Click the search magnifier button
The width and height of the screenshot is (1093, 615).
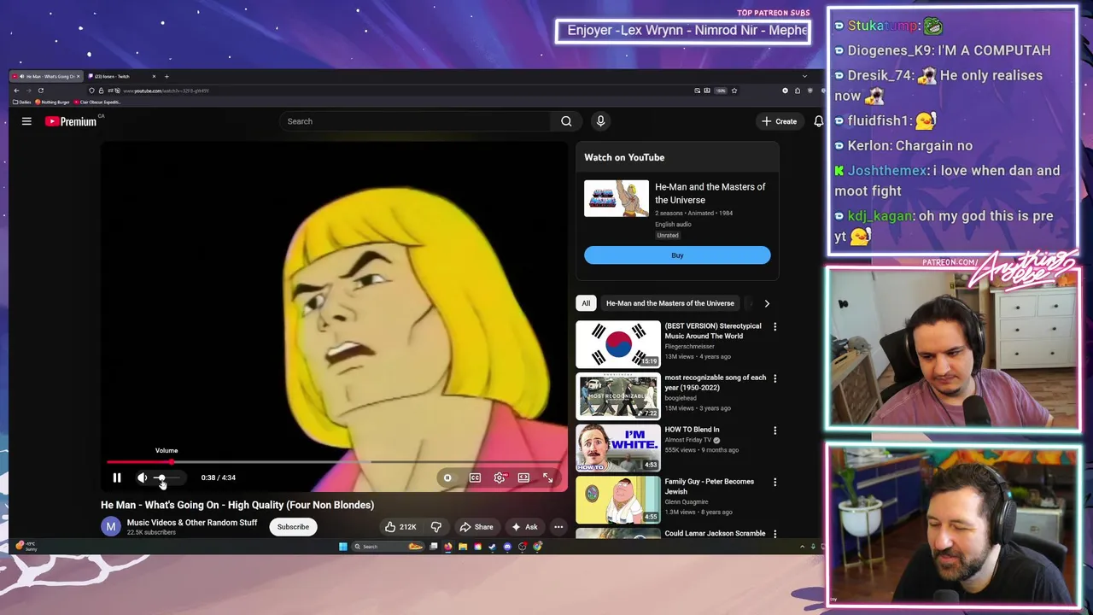coord(566,121)
